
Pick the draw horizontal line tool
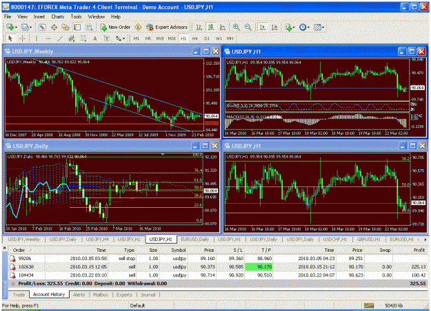point(48,39)
